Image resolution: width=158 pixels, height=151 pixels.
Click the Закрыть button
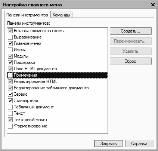pos(109,144)
